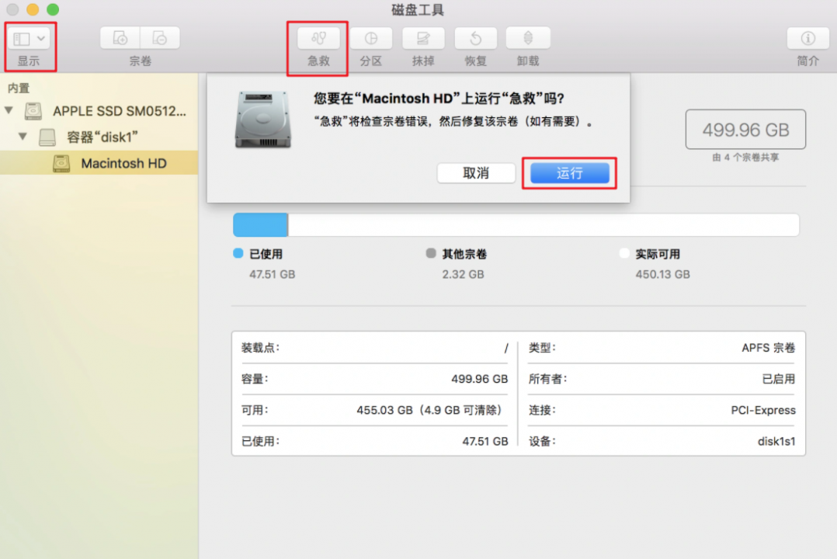Viewport: 837px width, 559px height.
Task: Click 取消 to cancel First Aid
Action: click(x=476, y=173)
